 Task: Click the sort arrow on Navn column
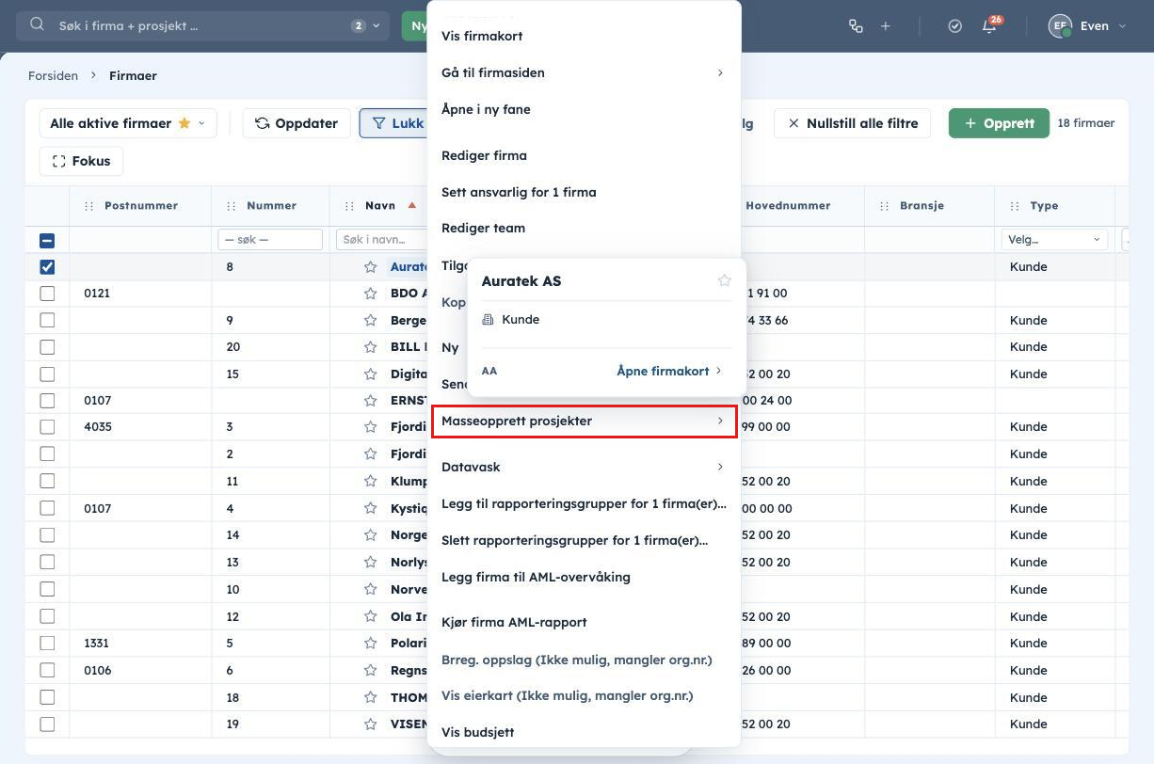pos(411,205)
